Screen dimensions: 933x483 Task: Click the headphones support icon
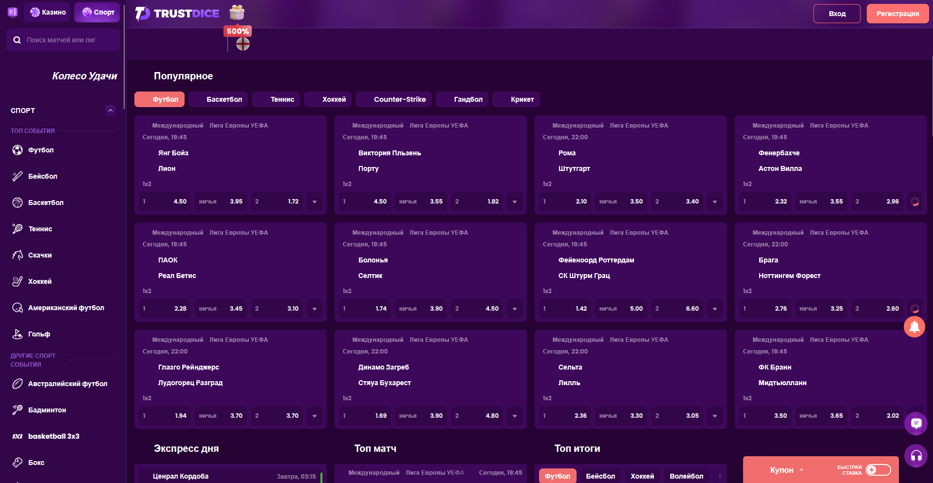pos(915,456)
